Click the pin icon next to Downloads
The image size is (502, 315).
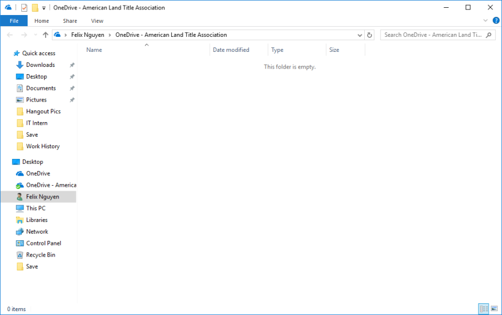[72, 65]
